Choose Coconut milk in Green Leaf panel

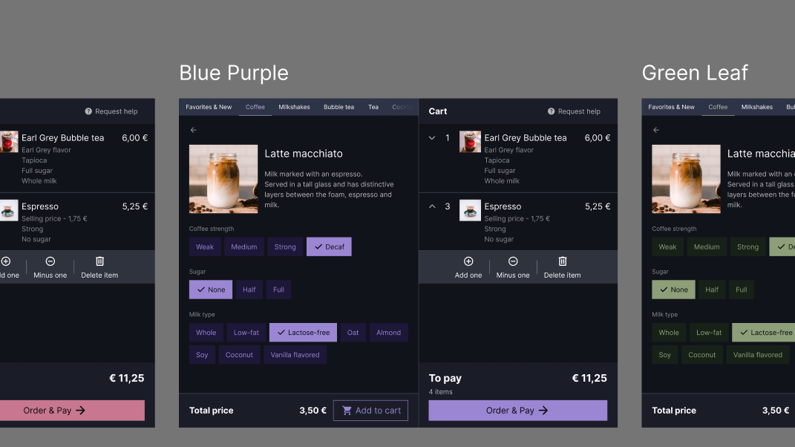pos(702,355)
